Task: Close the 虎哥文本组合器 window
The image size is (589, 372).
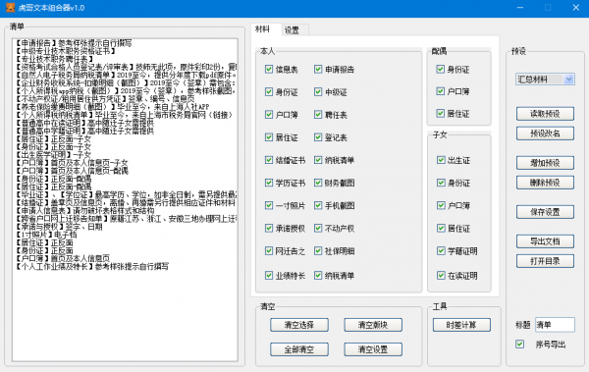Action: 576,8
